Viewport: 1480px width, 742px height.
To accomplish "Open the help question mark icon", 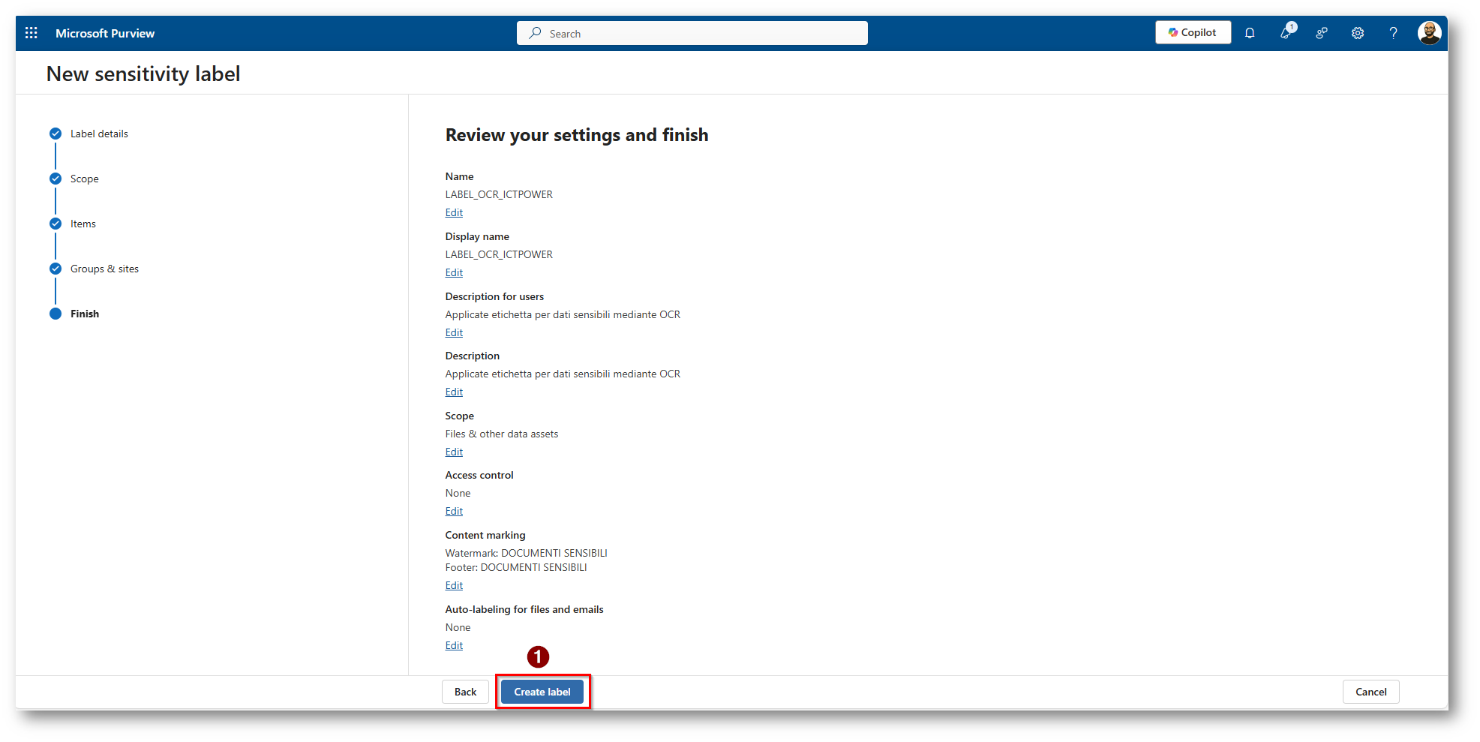I will click(x=1393, y=33).
